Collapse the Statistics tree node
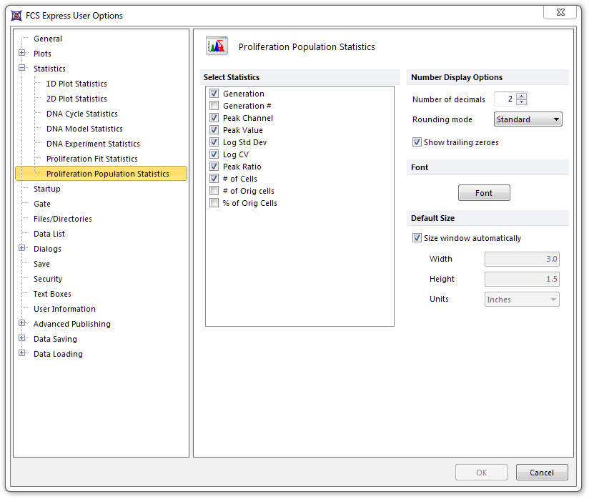The image size is (589, 499). (22, 69)
